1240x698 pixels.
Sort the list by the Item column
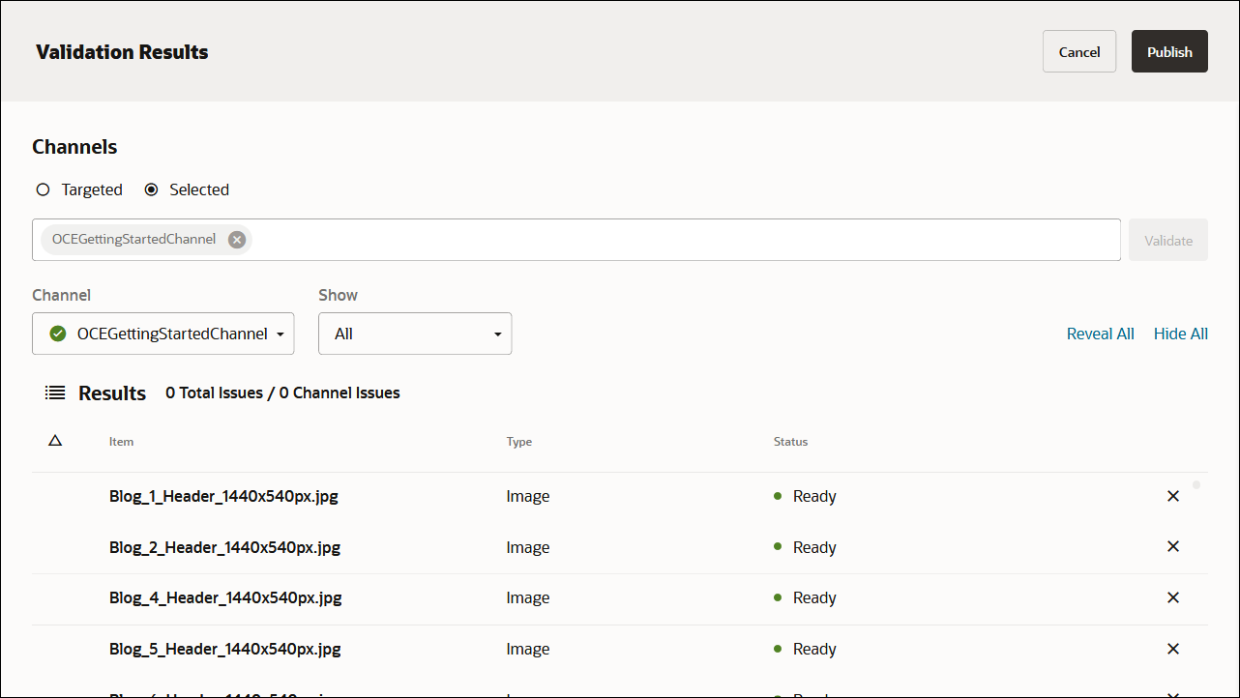(121, 442)
